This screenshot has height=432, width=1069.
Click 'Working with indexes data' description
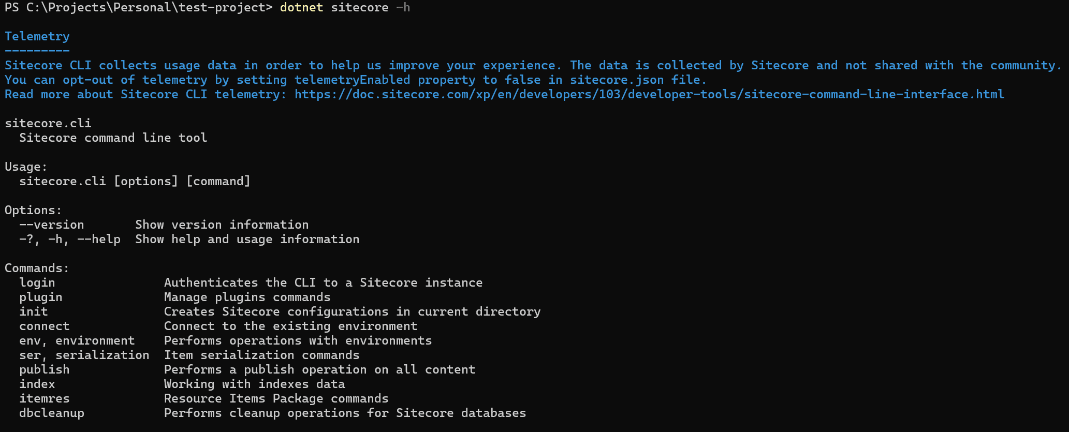(255, 384)
